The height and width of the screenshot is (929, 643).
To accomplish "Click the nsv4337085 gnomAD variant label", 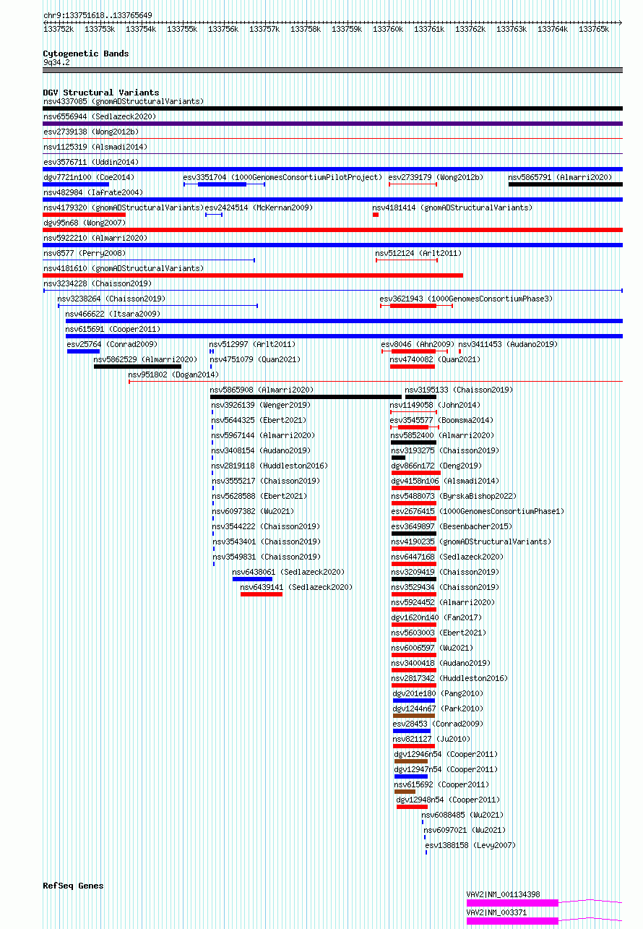I will click(x=124, y=102).
